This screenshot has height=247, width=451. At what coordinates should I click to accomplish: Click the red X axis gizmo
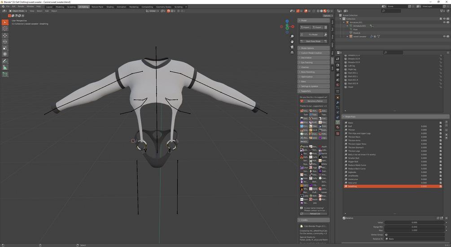(293, 26)
